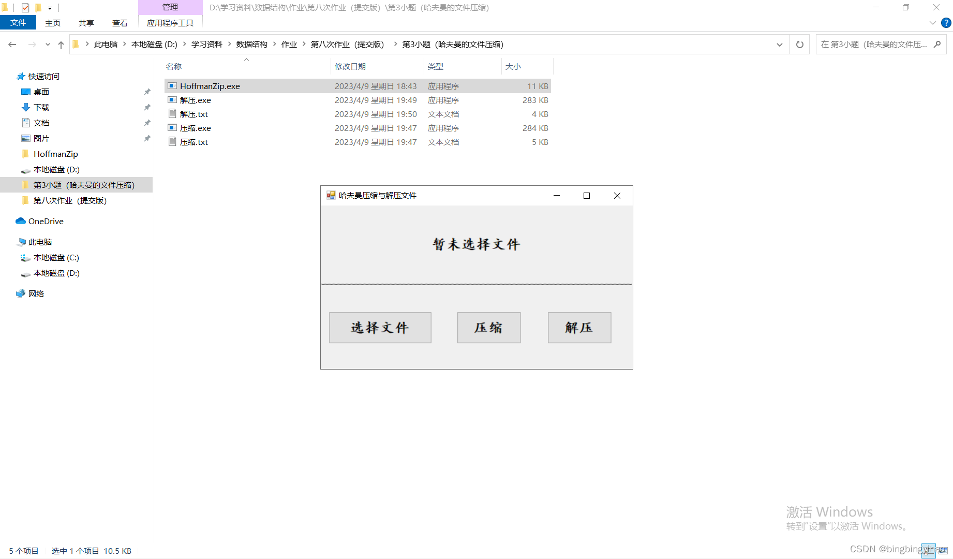Click the 文档 document icon in sidebar
The height and width of the screenshot is (559, 953).
pyautogui.click(x=26, y=123)
